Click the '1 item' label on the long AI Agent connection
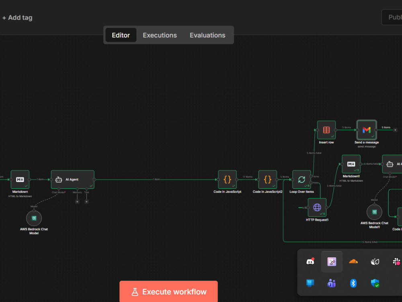The height and width of the screenshot is (302, 402). pyautogui.click(x=156, y=180)
